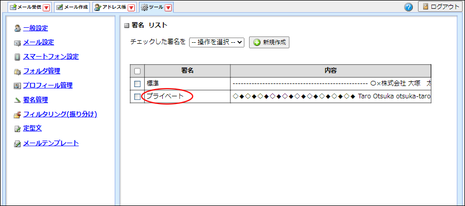Expand the メール受信 red arrow dropdown

(x=47, y=7)
